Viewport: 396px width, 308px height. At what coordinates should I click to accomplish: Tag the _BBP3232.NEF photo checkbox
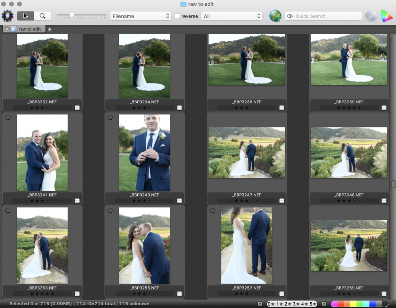[77, 108]
